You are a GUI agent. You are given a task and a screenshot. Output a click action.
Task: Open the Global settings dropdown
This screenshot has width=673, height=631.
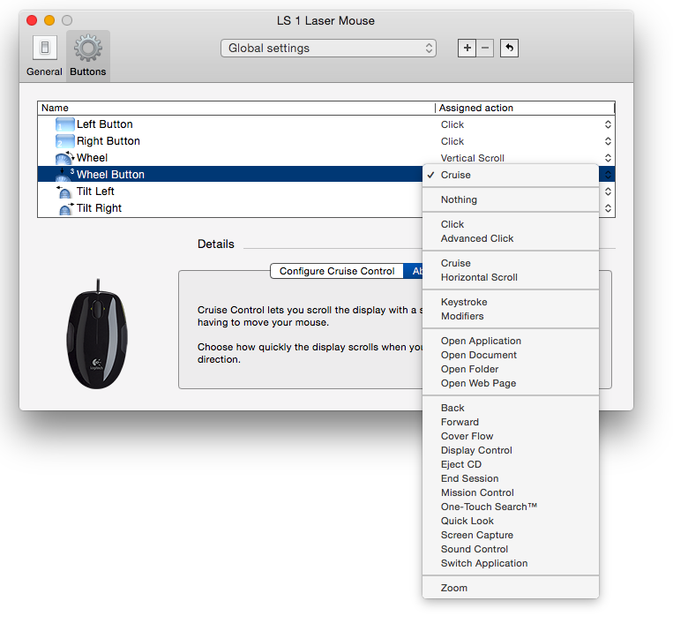[x=328, y=49]
